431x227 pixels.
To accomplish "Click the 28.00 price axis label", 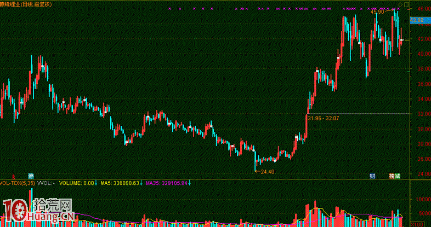I will click(423, 144).
